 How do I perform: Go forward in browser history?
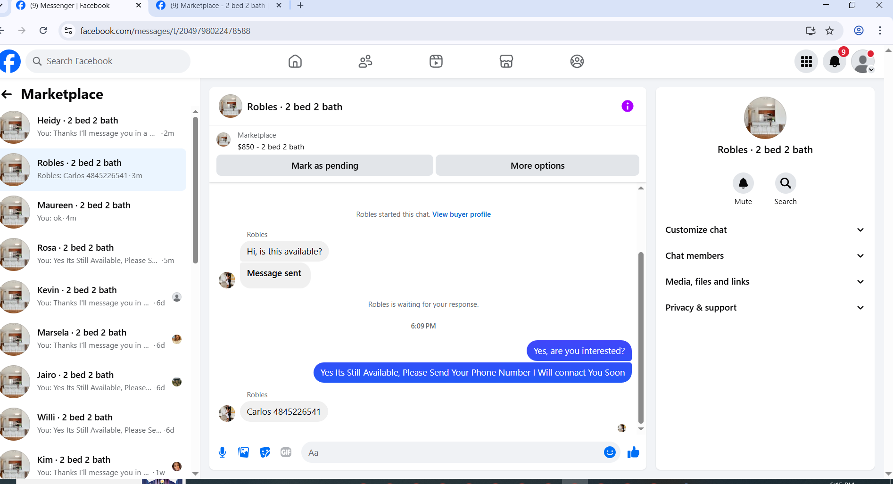tap(22, 31)
